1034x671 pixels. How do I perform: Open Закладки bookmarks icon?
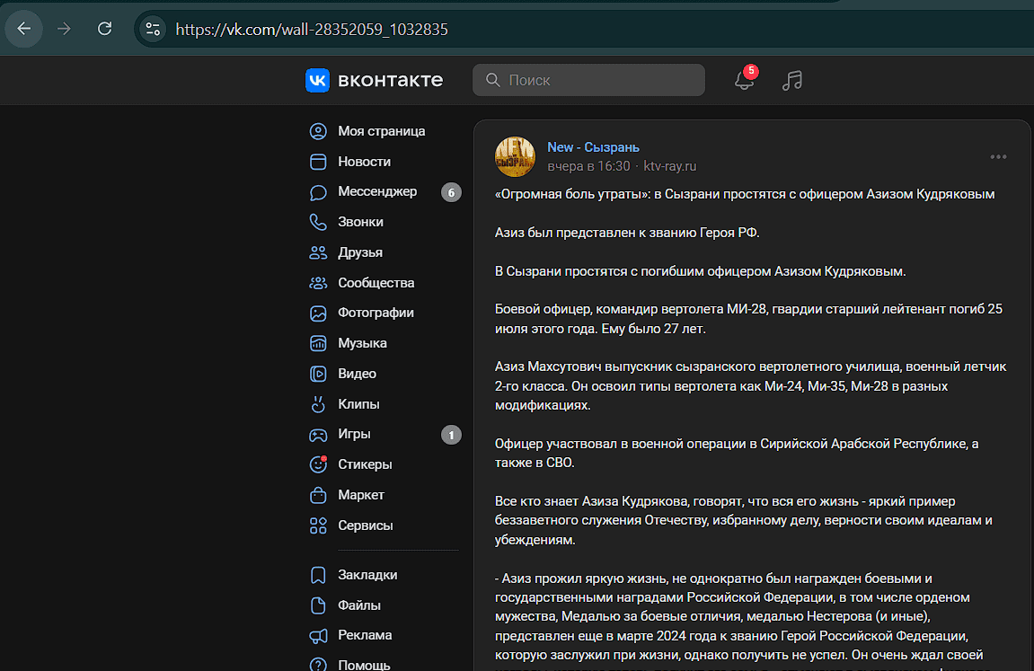(318, 575)
